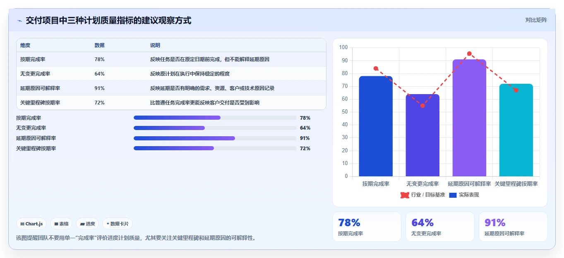
Task: Click the 延期原因可解释率 progress bar
Action: click(215, 138)
